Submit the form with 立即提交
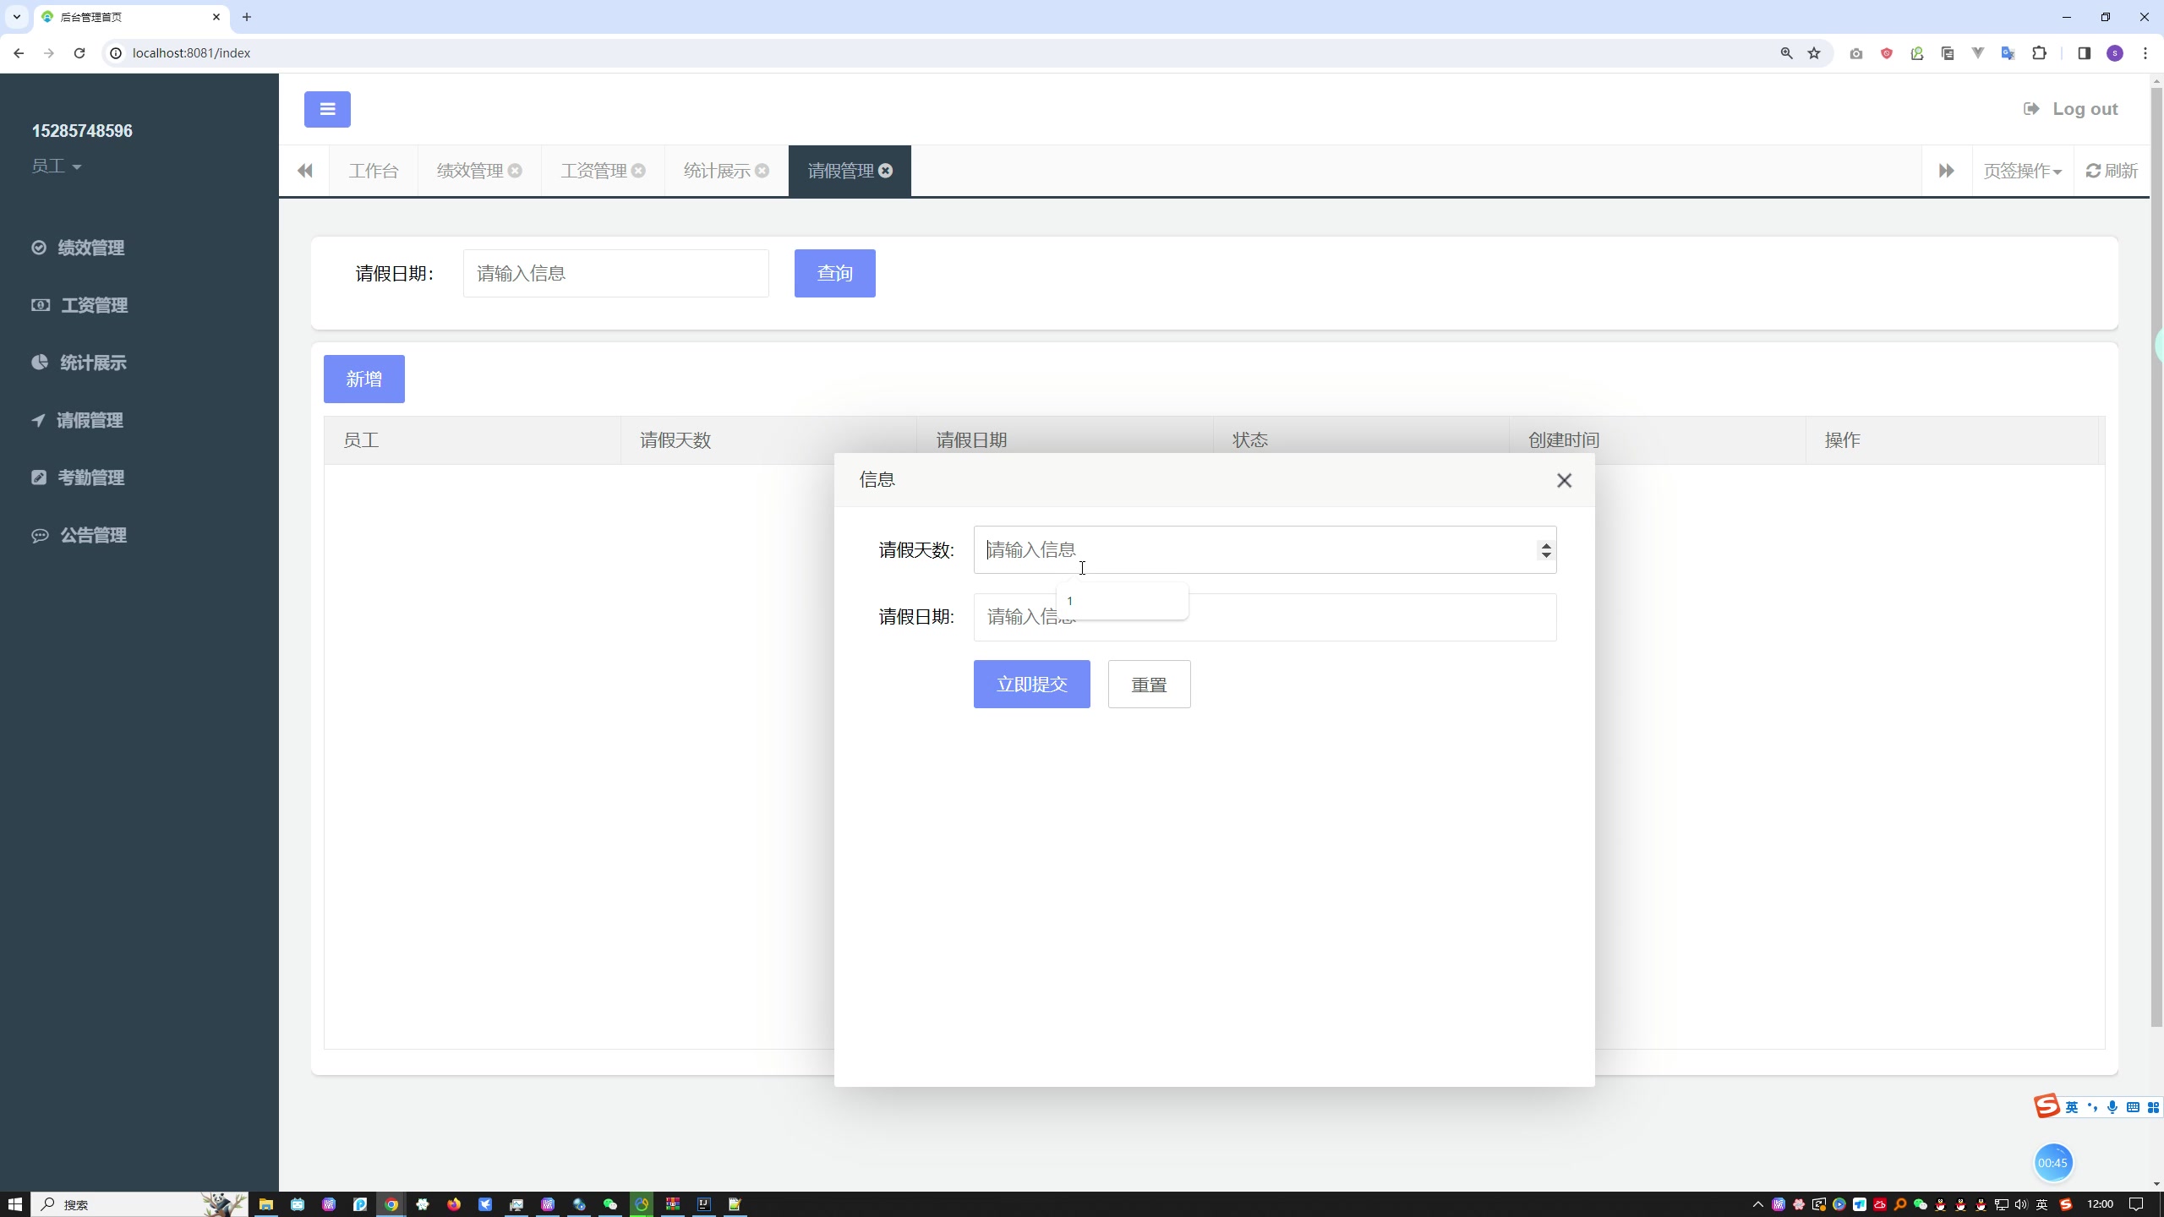The image size is (2164, 1217). click(x=1031, y=684)
